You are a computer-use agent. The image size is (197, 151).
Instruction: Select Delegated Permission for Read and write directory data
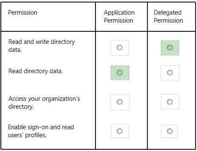pos(170,47)
